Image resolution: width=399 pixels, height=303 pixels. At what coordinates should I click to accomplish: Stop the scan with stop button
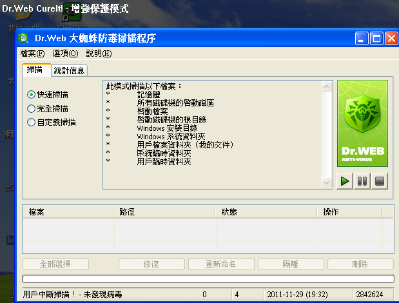(x=380, y=181)
